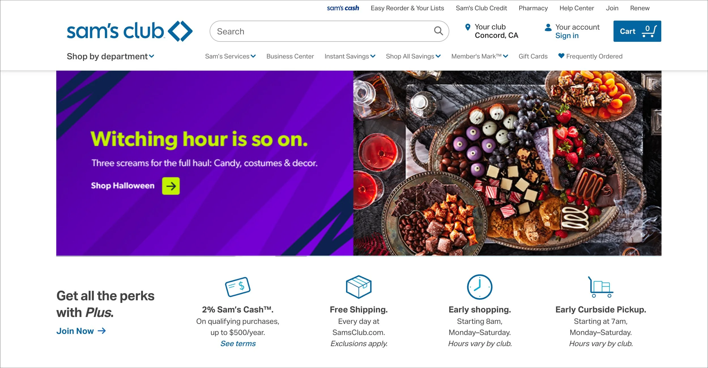Click the account person icon
This screenshot has height=368, width=708.
[x=548, y=27]
